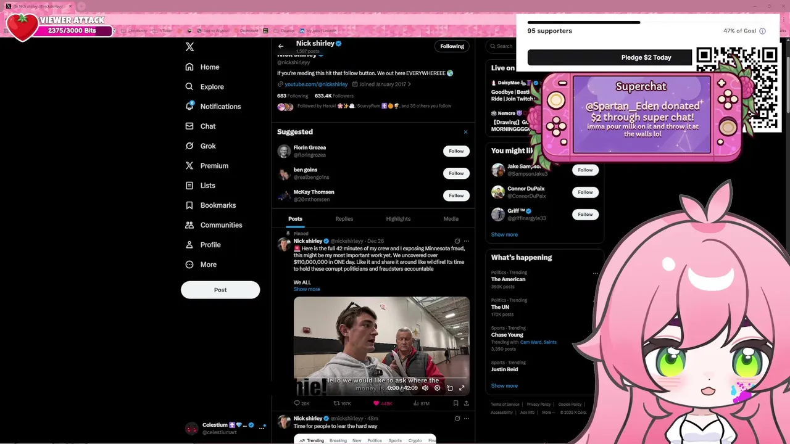The image size is (790, 444).
Task: Open more menu on pinned post
Action: coord(467,241)
